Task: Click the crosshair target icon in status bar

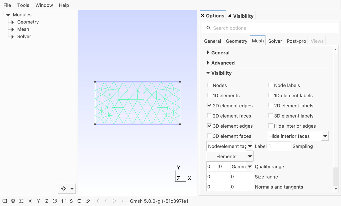Action: 79,201
